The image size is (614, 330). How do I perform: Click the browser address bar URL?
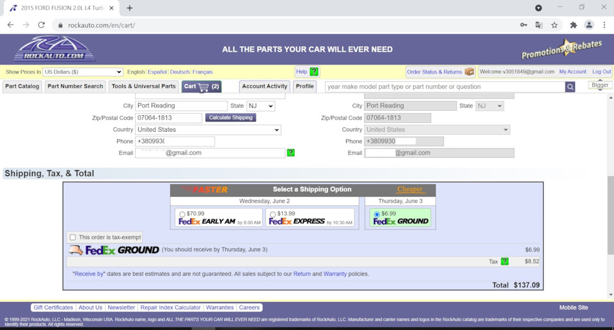click(x=102, y=25)
